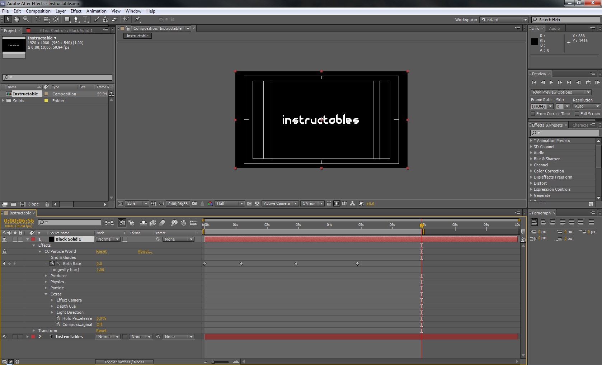Click the RAM Preview button
The width and height of the screenshot is (602, 365).
(597, 82)
